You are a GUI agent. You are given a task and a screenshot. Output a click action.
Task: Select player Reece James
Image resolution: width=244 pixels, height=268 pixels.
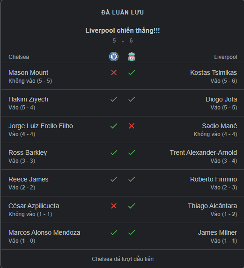[x=29, y=179]
